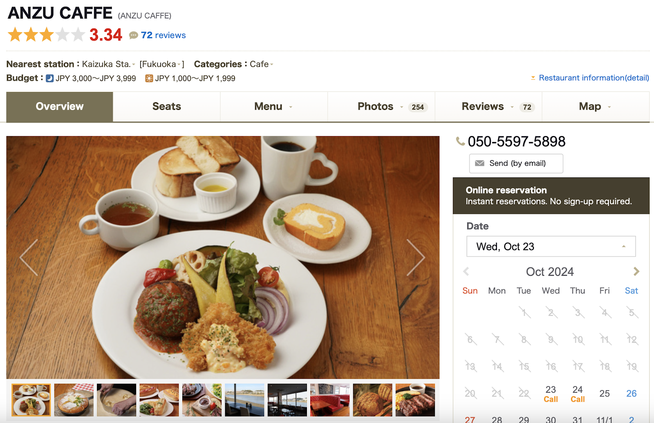Expand the Kaizuka Sta. station dropdown
This screenshot has width=654, height=423.
click(134, 65)
